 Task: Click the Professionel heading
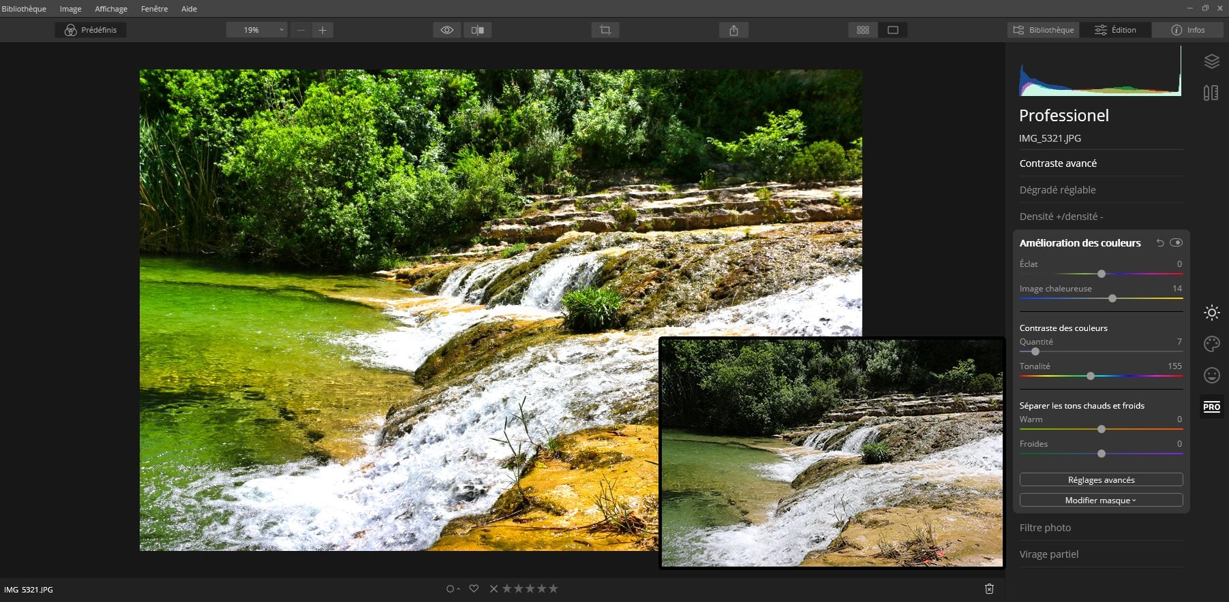click(1064, 116)
